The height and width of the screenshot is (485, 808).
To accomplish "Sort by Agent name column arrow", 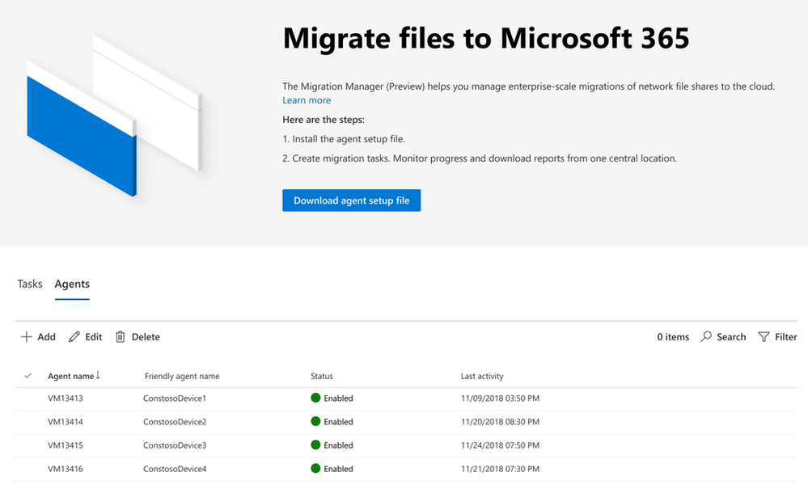I will pyautogui.click(x=98, y=376).
